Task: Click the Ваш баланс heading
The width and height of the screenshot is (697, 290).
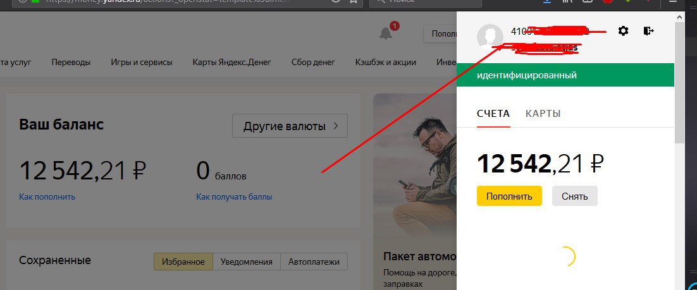Action: (61, 124)
